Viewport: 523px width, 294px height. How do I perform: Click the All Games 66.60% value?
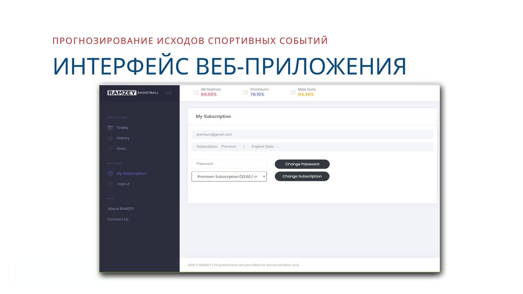click(x=209, y=94)
